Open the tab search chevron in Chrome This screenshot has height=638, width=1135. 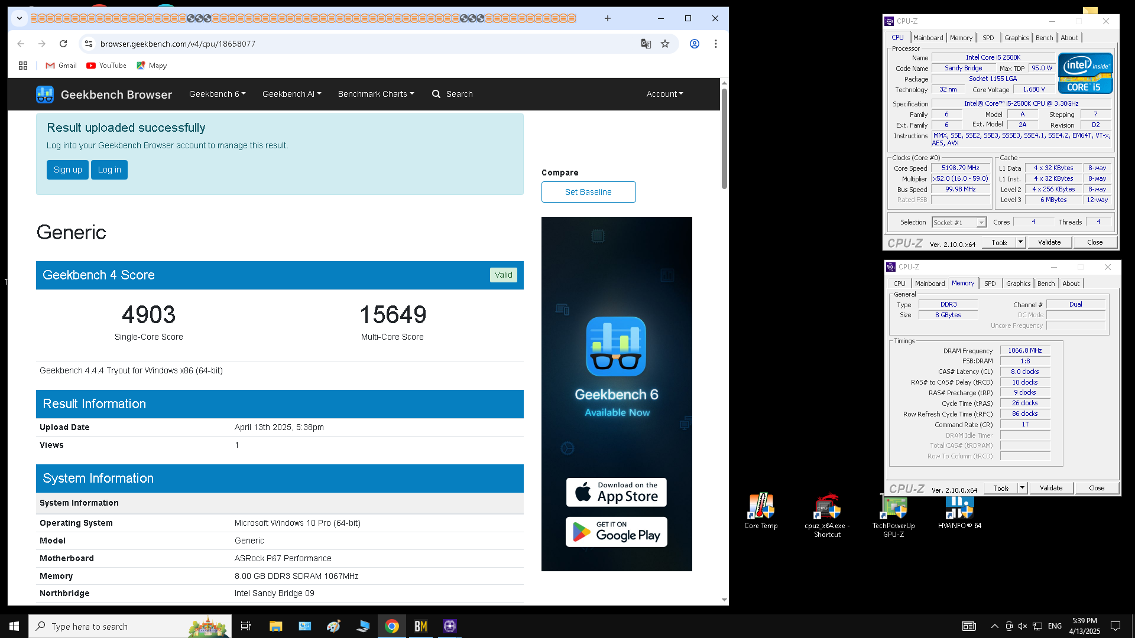(x=20, y=18)
